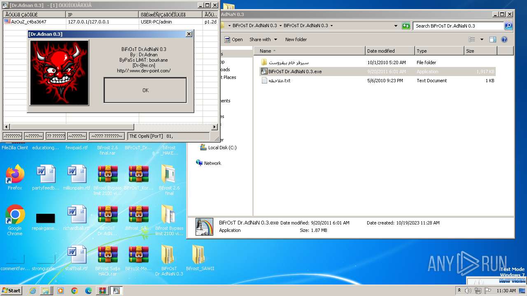
Task: Click the file preview icon in the details pane
Action: pos(204,227)
